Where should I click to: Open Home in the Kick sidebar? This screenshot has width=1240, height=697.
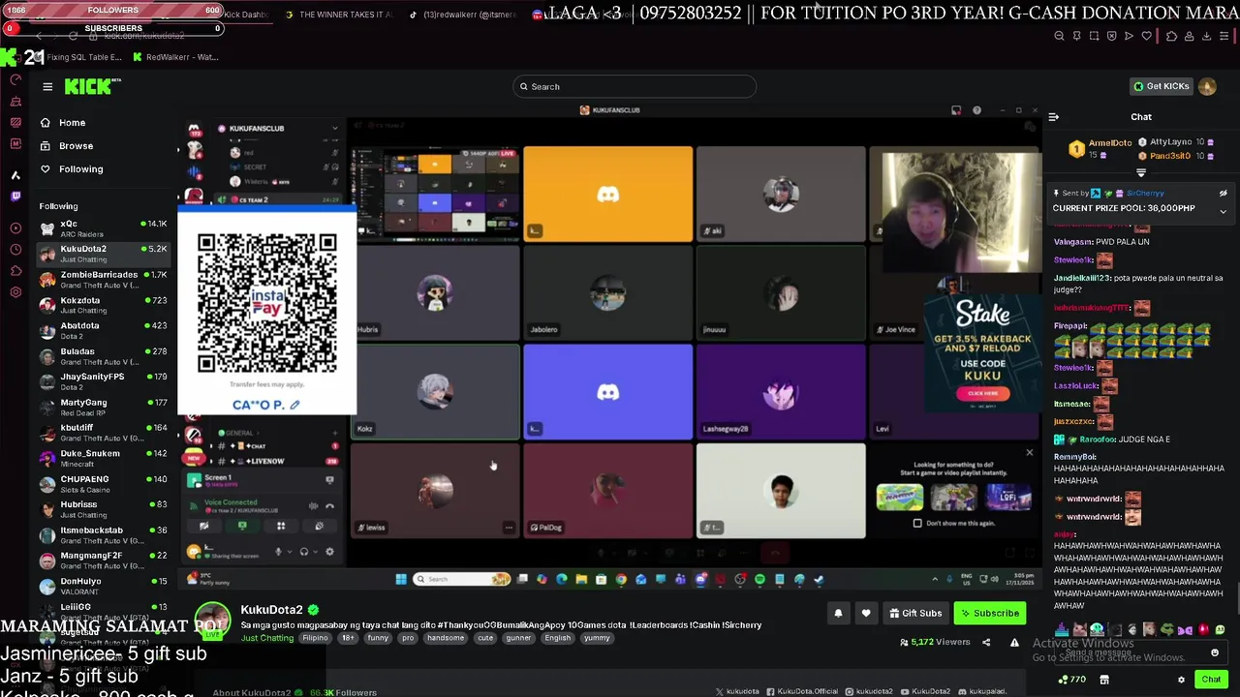coord(72,123)
